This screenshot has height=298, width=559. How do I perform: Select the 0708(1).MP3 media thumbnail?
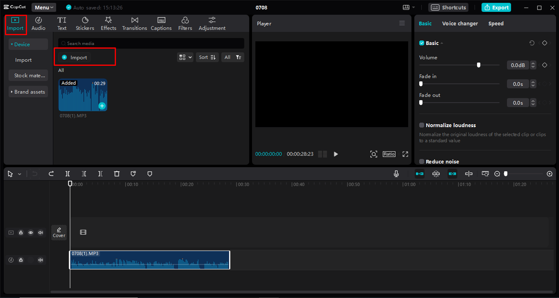pyautogui.click(x=83, y=95)
